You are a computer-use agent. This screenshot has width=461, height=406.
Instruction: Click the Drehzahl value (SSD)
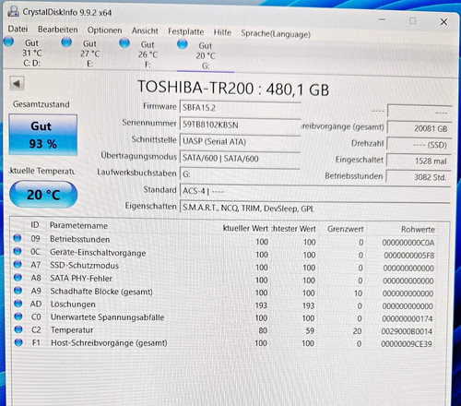420,145
